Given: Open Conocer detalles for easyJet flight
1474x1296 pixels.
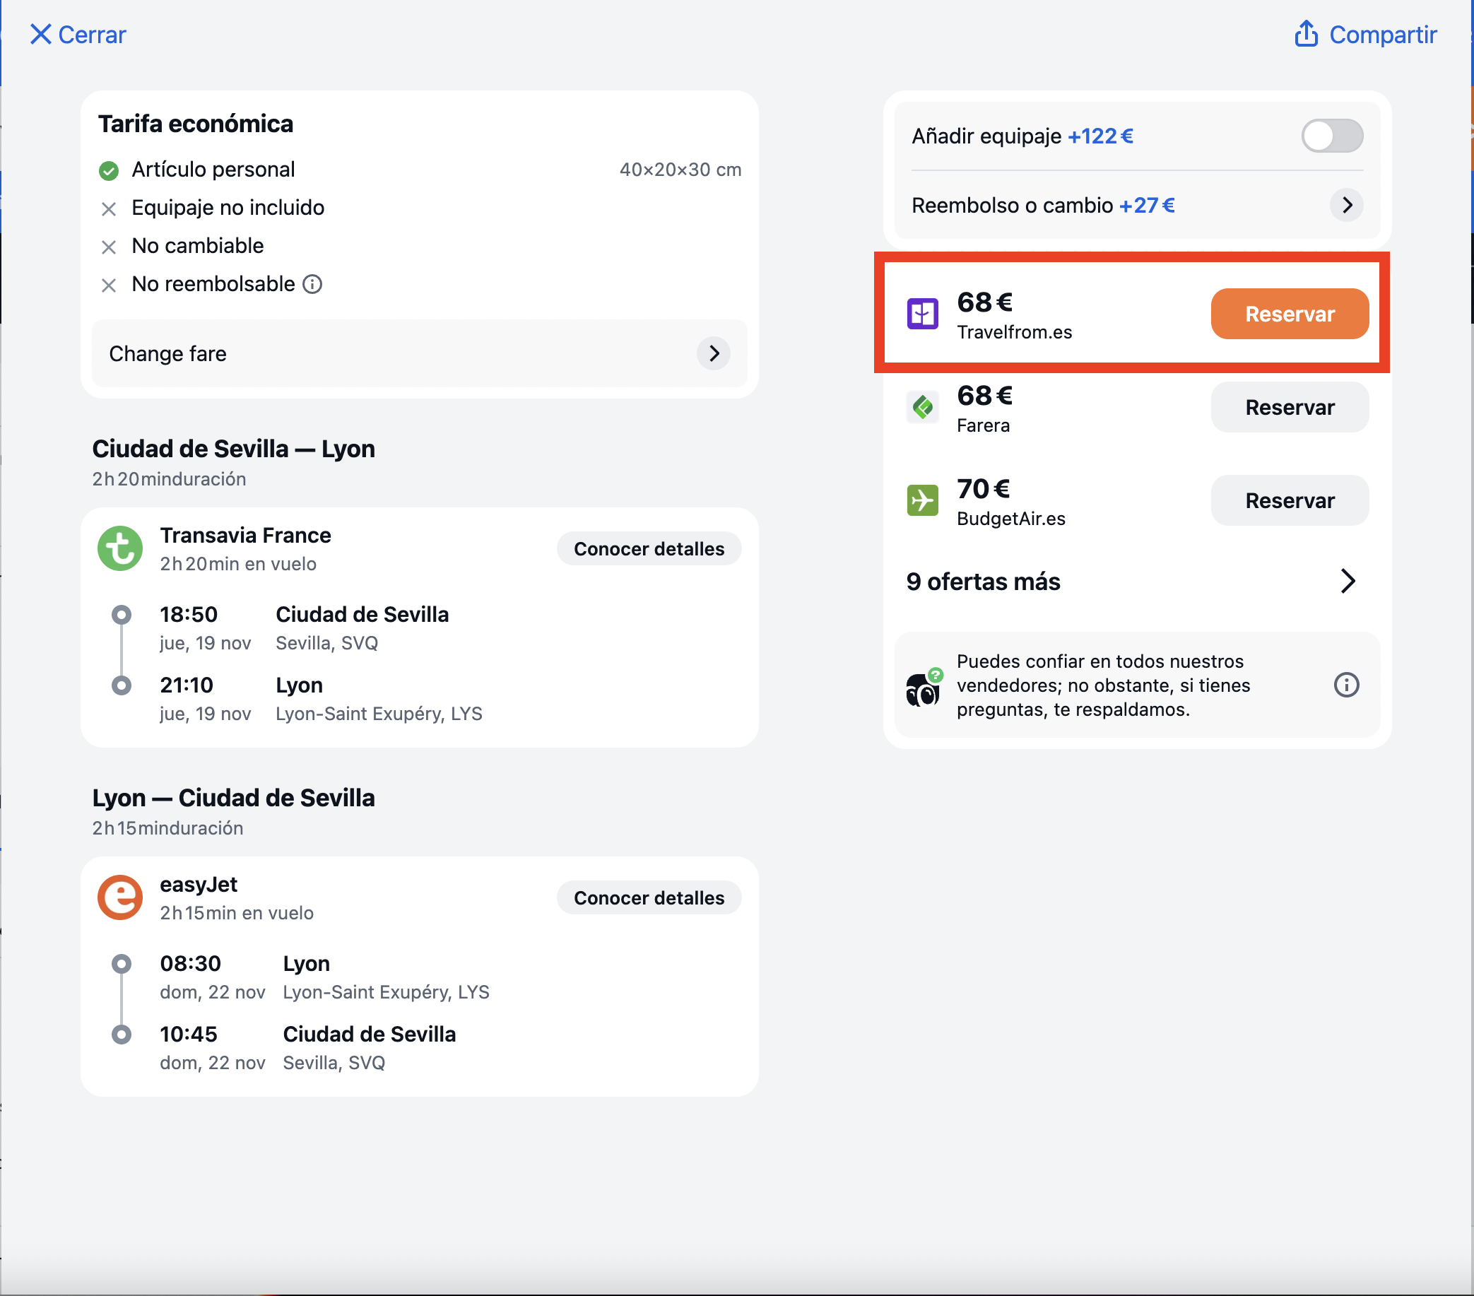Looking at the screenshot, I should tap(648, 898).
